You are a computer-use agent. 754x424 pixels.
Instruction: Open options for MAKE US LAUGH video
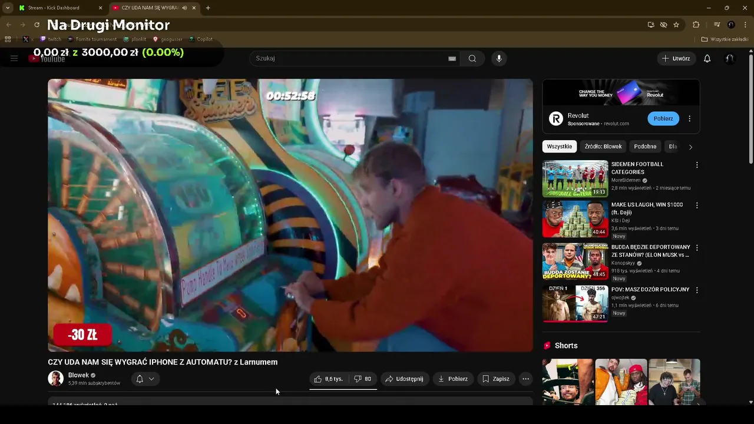tap(697, 206)
